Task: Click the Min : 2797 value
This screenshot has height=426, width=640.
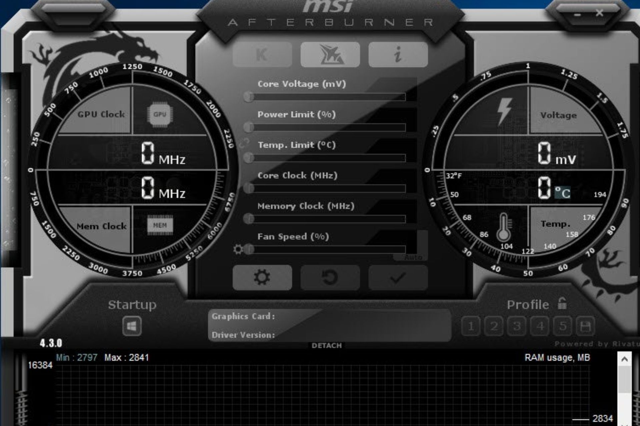Action: pyautogui.click(x=77, y=358)
